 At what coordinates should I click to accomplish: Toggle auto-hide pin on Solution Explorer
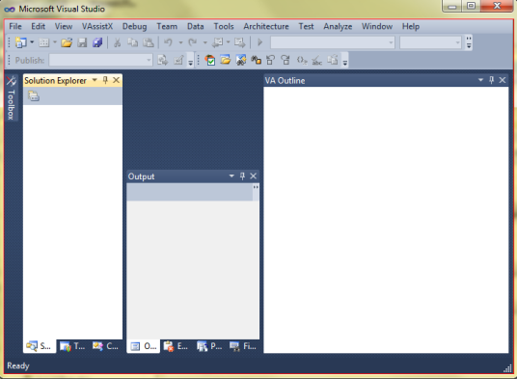(x=105, y=80)
